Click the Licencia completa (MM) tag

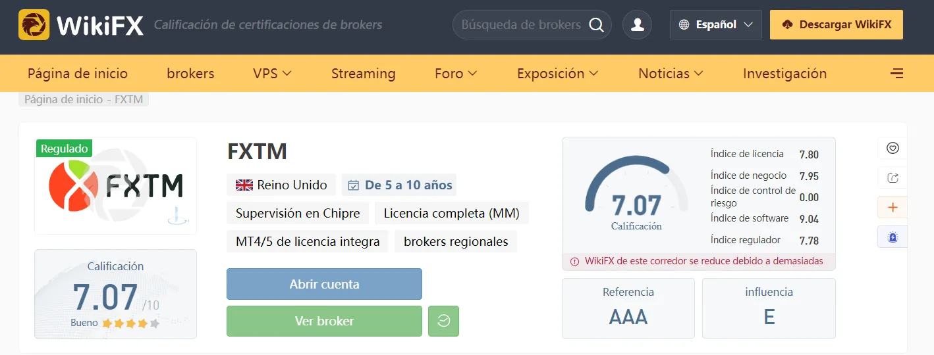tap(452, 213)
